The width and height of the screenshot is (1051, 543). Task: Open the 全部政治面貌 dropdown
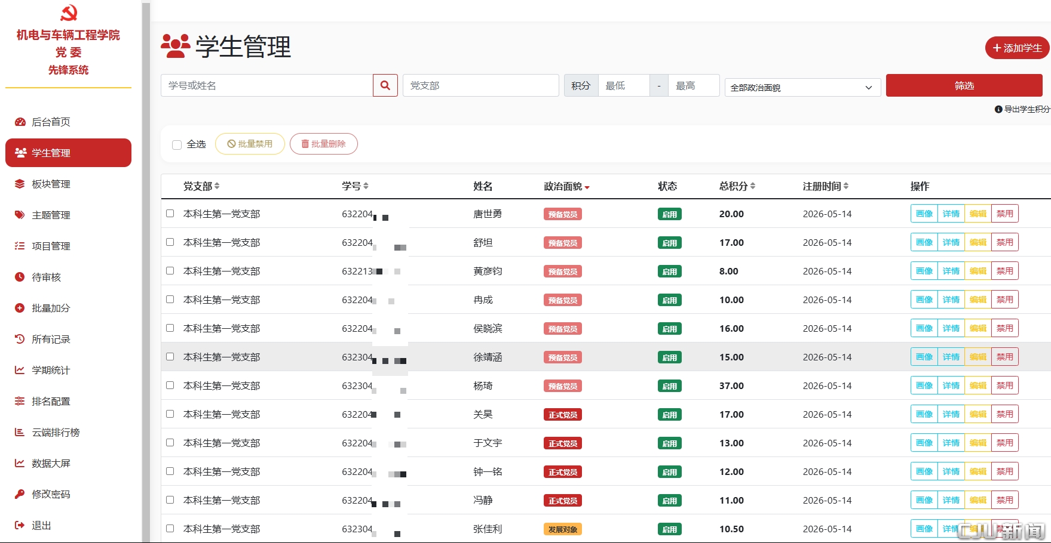802,87
